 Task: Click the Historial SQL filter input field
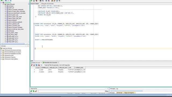72,91
